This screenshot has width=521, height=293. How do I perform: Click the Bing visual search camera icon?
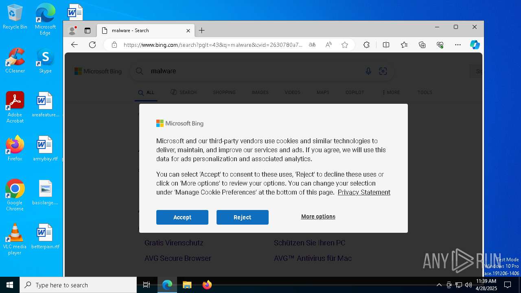383,71
